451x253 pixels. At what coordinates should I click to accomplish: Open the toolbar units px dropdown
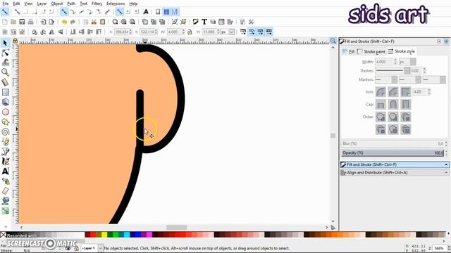[231, 32]
